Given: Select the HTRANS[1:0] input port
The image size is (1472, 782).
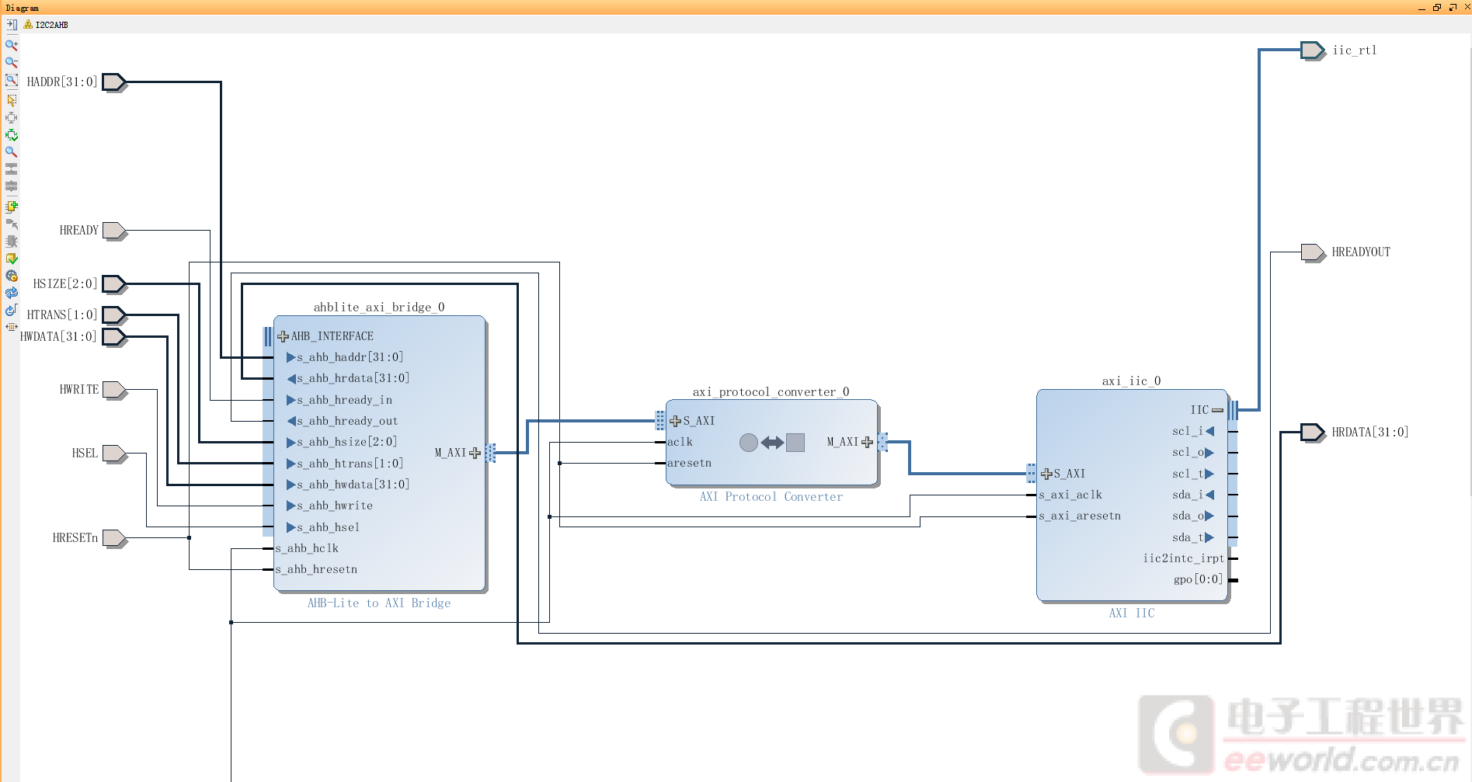Looking at the screenshot, I should (114, 315).
